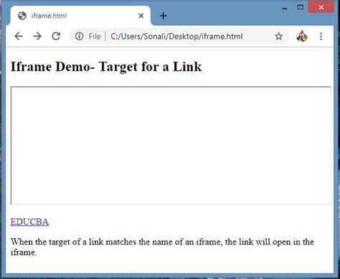Close the iframe.html tab
The height and width of the screenshot is (279, 340).
(x=141, y=16)
